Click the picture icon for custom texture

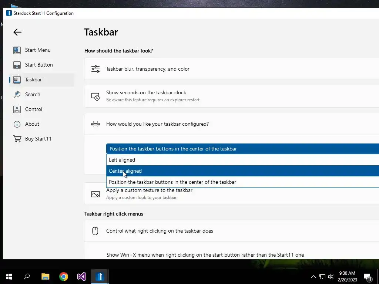tap(95, 194)
